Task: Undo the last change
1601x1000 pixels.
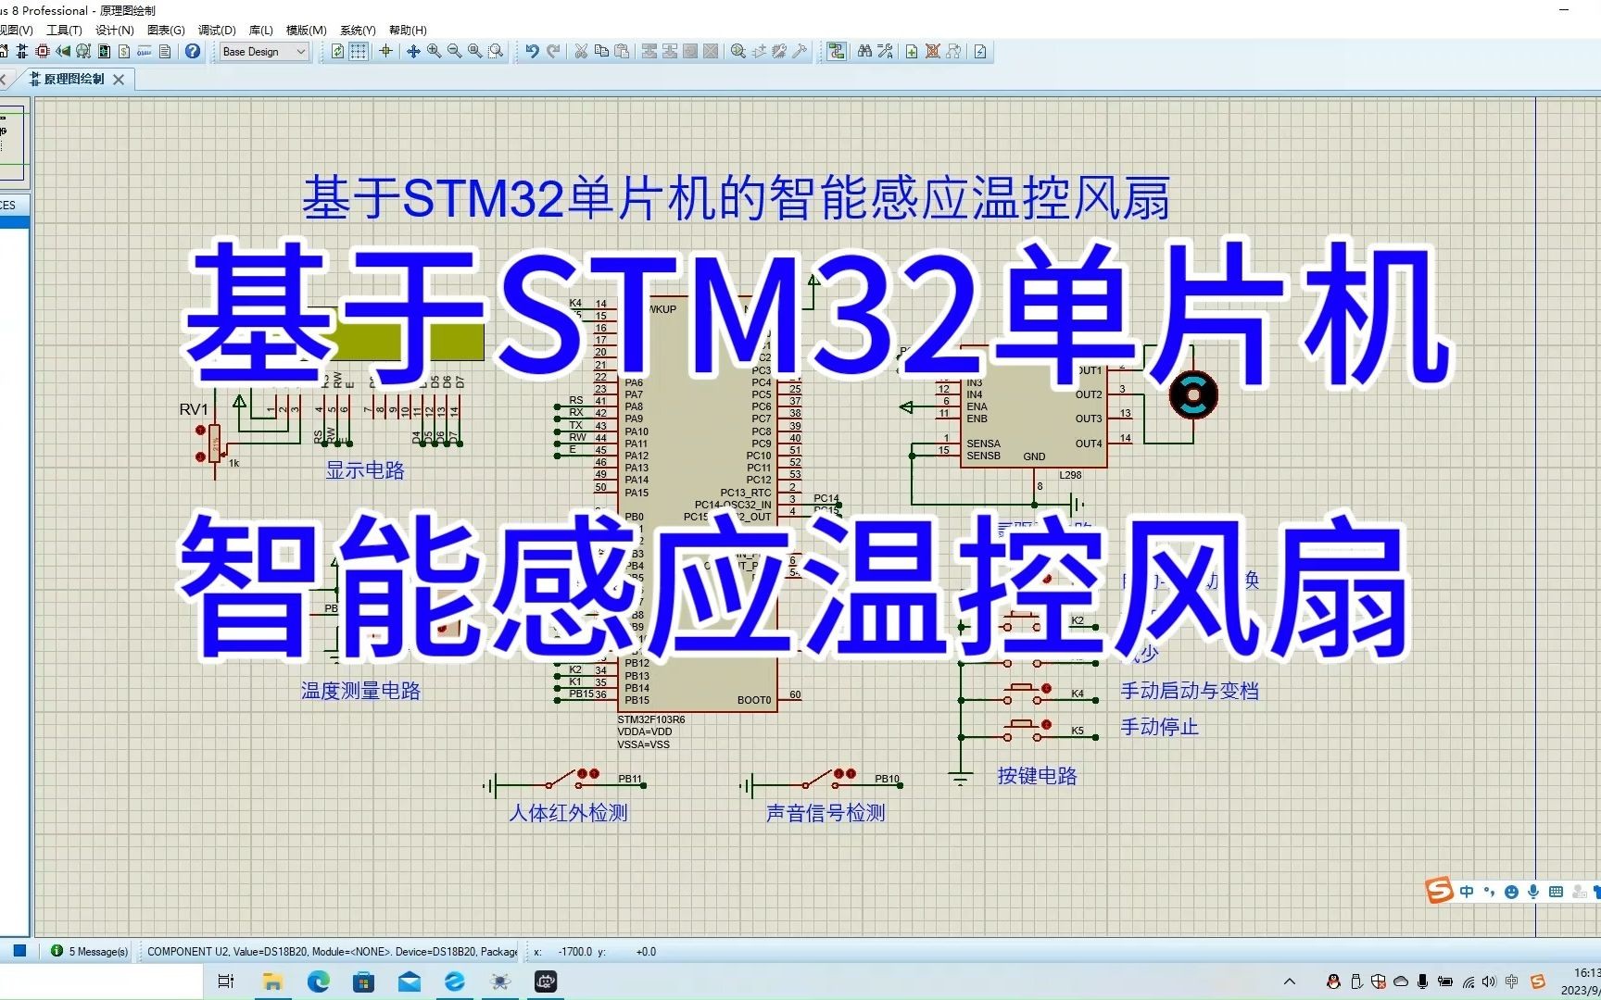Action: tap(532, 51)
